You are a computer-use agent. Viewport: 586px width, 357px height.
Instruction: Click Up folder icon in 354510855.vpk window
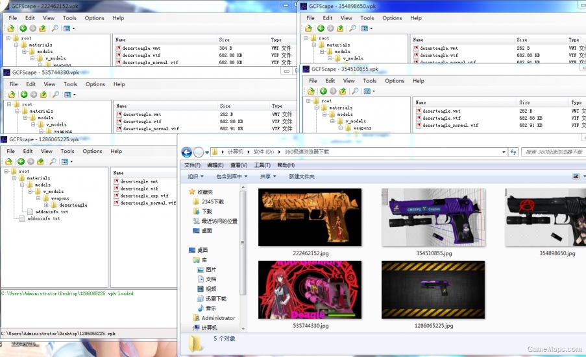[x=343, y=91]
